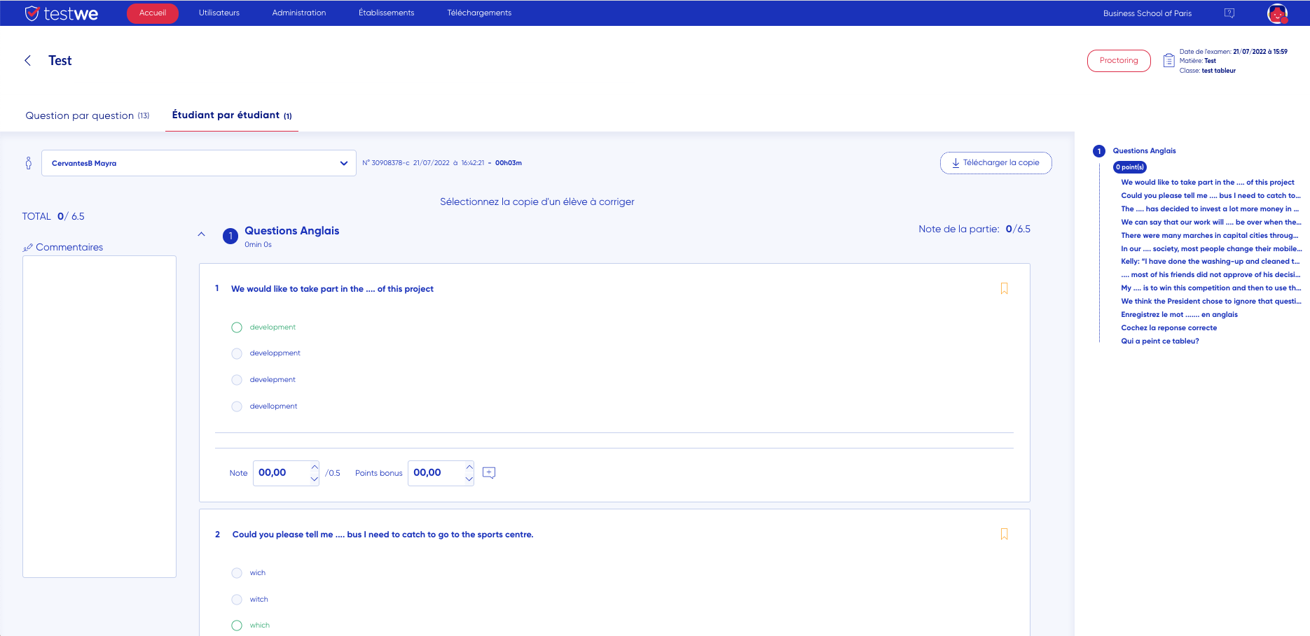Image resolution: width=1310 pixels, height=636 pixels.
Task: Click the Note score input field
Action: click(282, 473)
